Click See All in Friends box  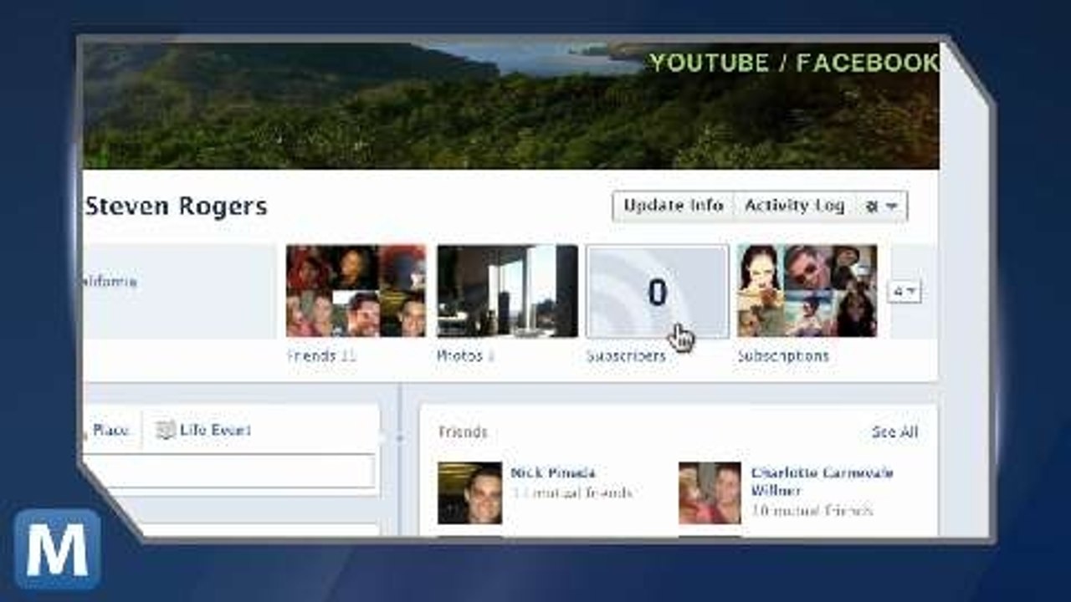click(x=894, y=432)
